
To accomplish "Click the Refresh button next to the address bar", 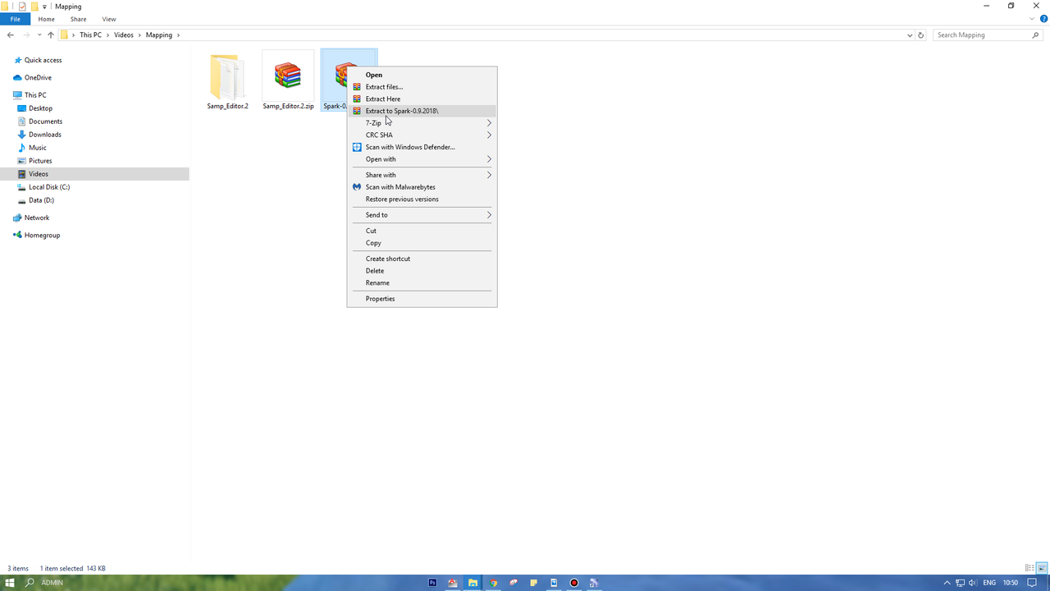I will click(921, 35).
